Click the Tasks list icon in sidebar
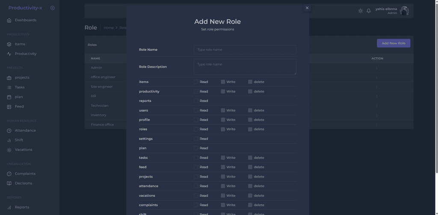The width and height of the screenshot is (438, 215). click(x=9, y=87)
